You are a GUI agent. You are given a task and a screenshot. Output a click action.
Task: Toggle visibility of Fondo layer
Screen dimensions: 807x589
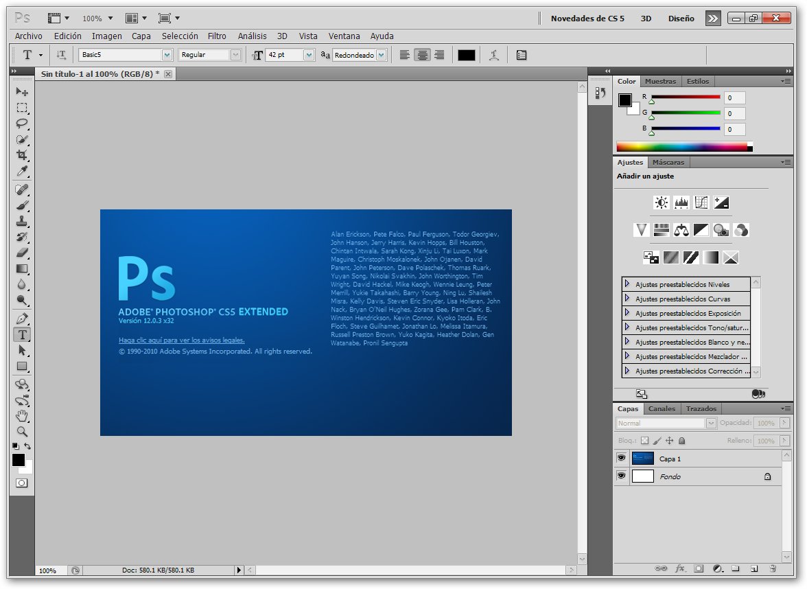click(621, 476)
